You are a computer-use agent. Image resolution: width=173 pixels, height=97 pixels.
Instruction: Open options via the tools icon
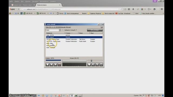[97, 64]
